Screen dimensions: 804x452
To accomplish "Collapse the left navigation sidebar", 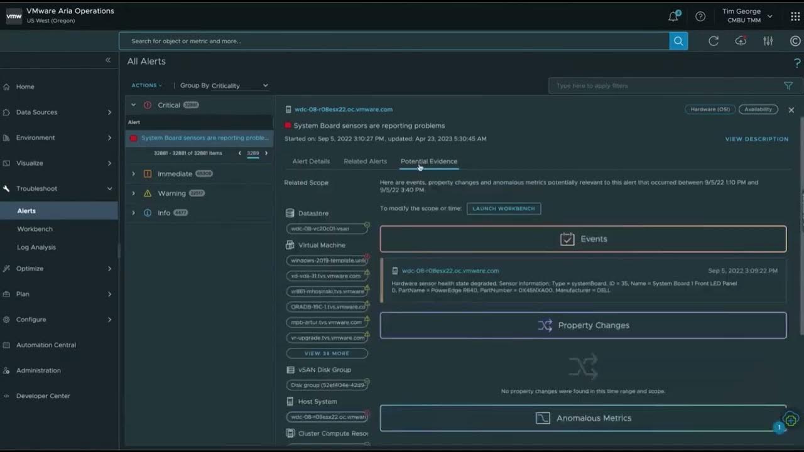I will (x=108, y=60).
